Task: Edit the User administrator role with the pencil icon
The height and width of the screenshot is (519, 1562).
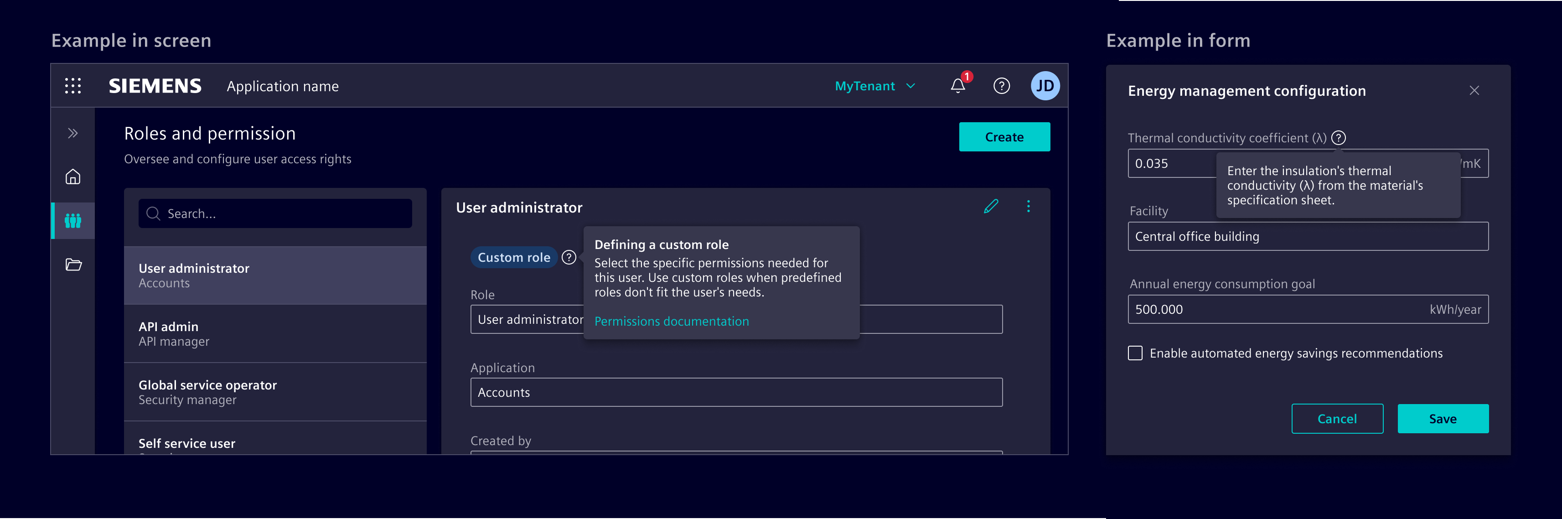Action: 991,206
